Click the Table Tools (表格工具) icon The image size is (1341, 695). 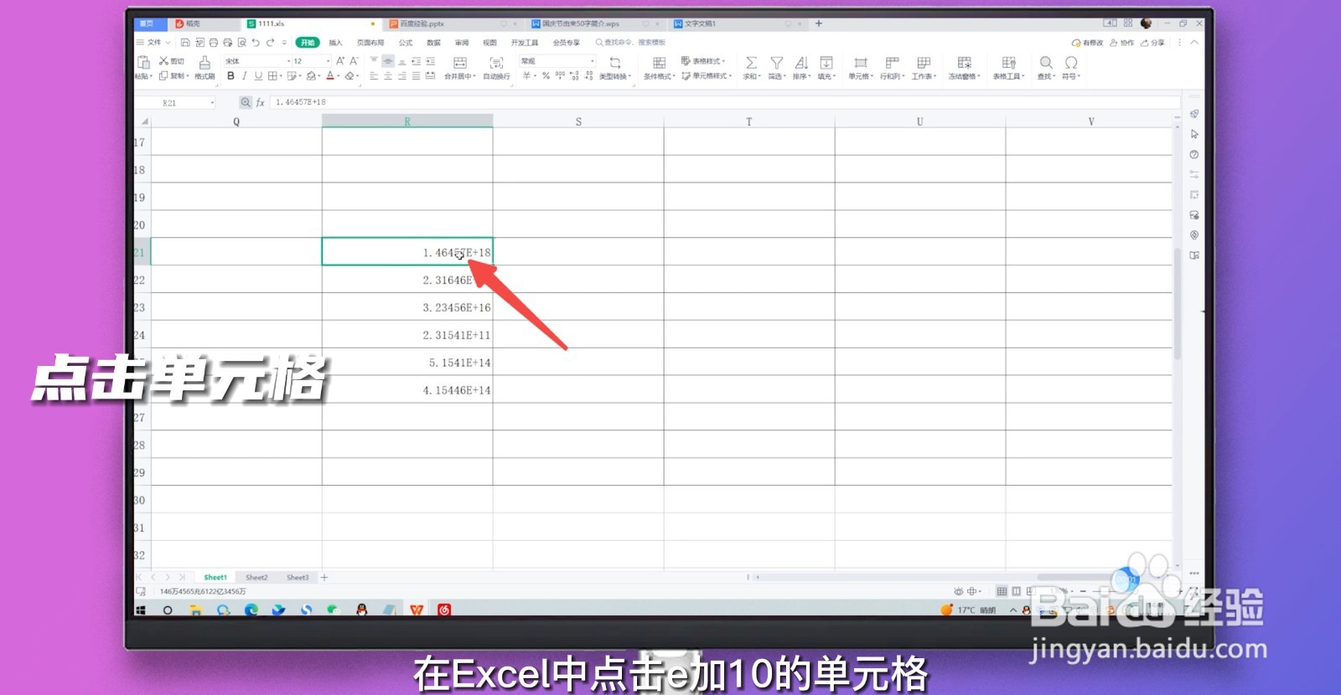pos(1008,63)
